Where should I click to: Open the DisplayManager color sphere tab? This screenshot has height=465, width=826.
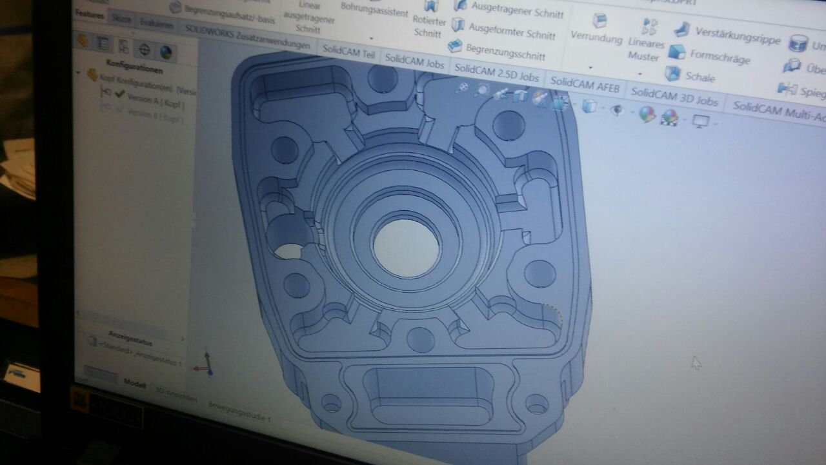[166, 52]
